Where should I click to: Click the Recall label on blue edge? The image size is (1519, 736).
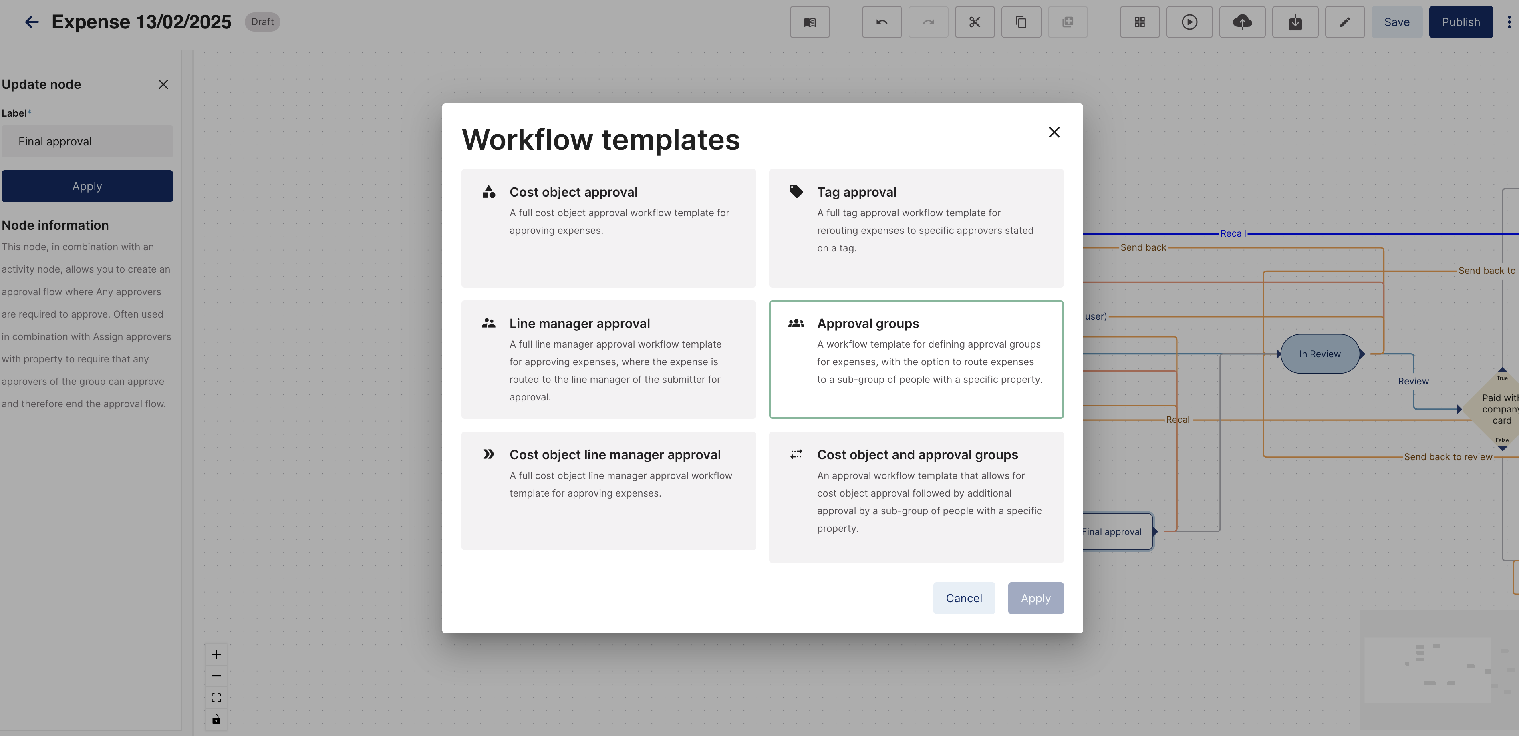tap(1233, 233)
